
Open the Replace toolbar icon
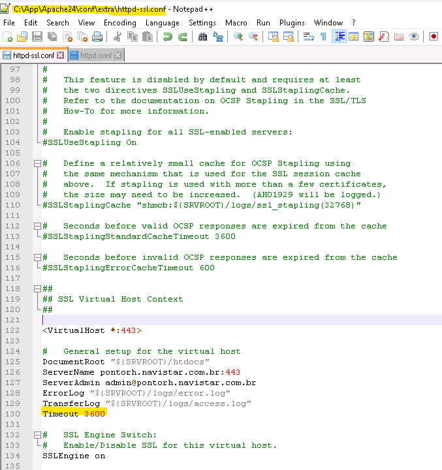click(x=218, y=37)
